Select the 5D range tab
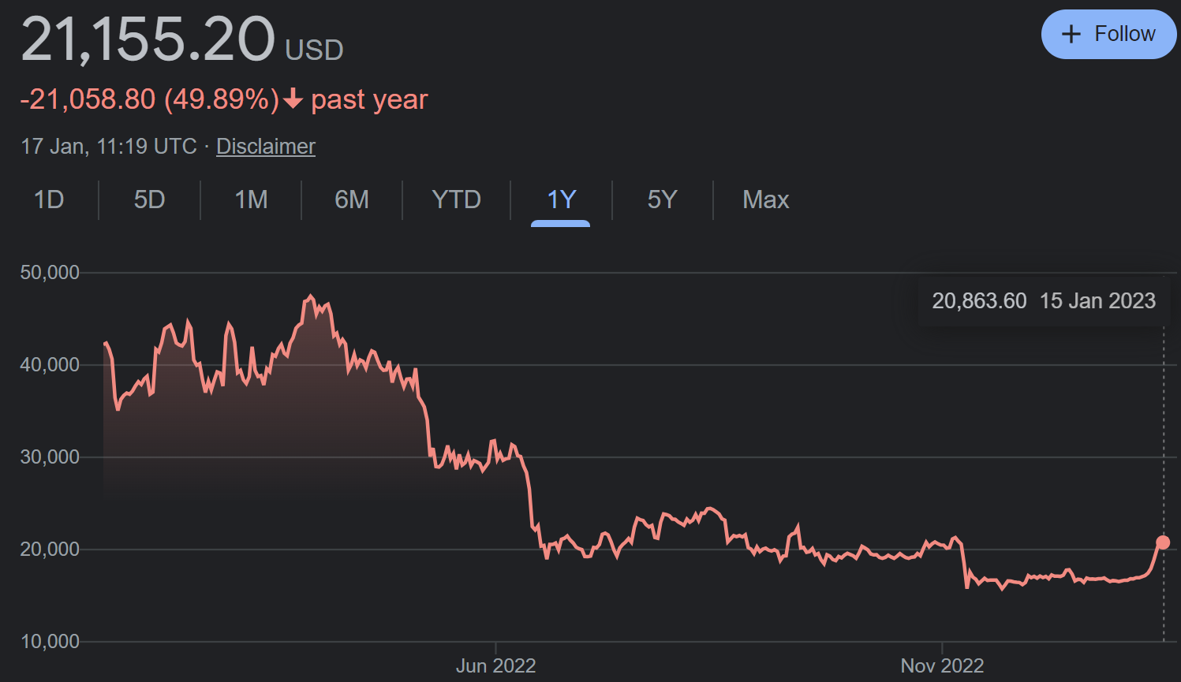1181x682 pixels. pos(149,199)
